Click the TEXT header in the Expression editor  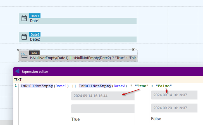[18, 80]
